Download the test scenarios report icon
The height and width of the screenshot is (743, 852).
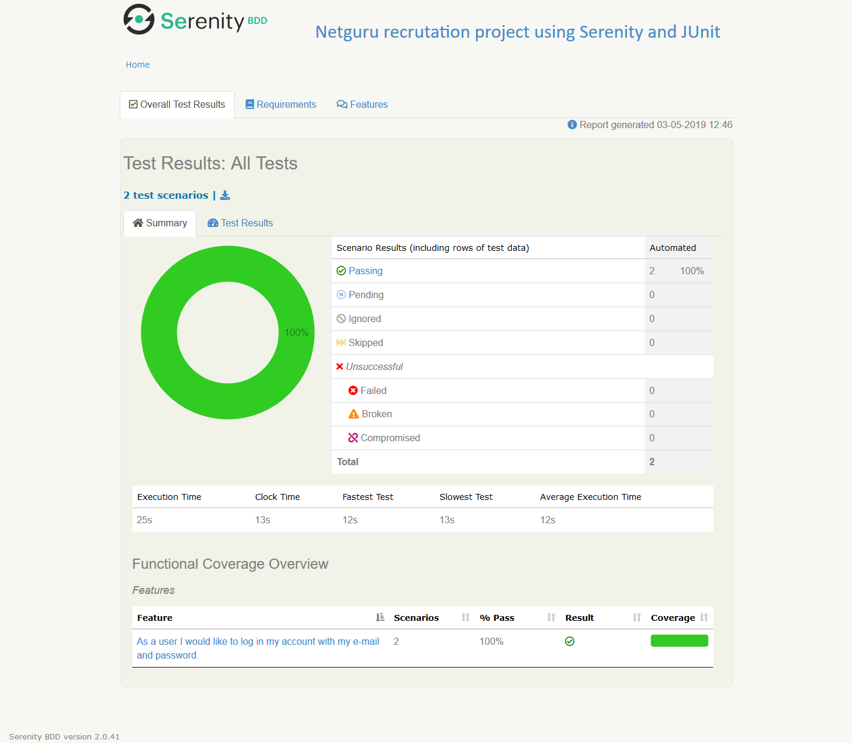pyautogui.click(x=225, y=195)
